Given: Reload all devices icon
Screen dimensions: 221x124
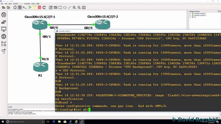Looking at the screenshot, I should [x=44, y=8].
